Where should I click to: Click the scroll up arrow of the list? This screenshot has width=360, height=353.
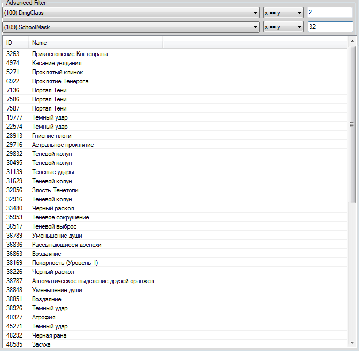pyautogui.click(x=351, y=41)
